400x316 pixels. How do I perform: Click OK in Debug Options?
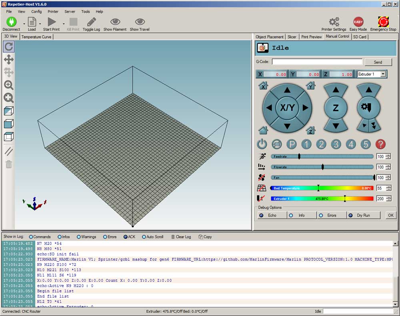click(391, 215)
